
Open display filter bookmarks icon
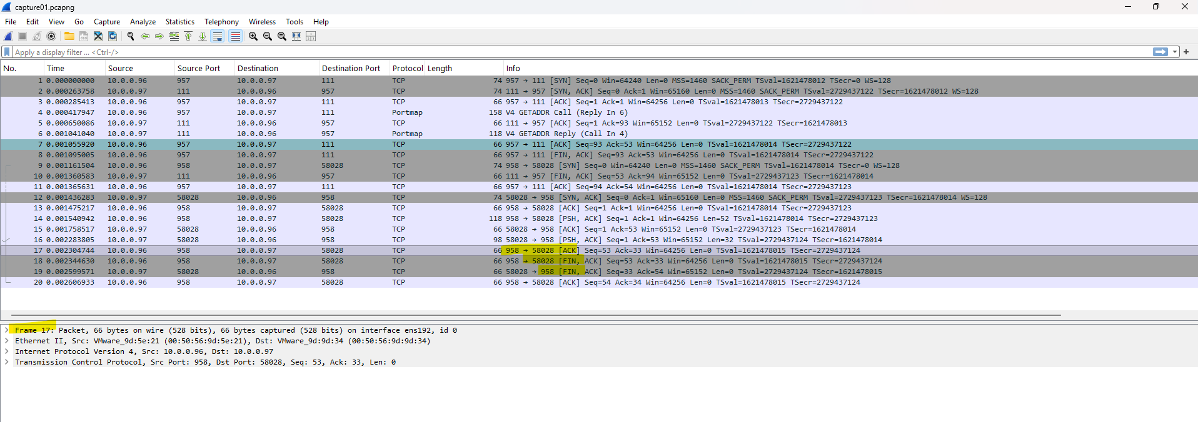[7, 52]
